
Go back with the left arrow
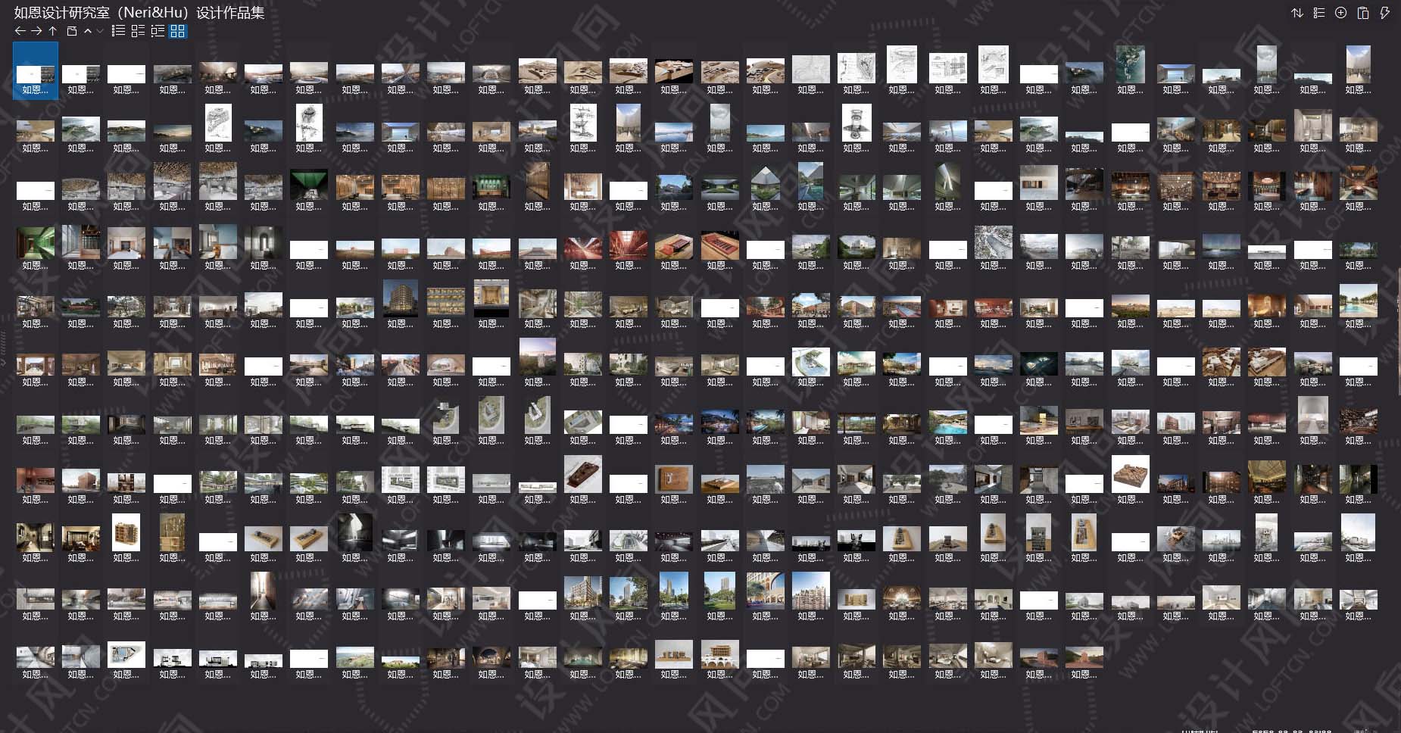pyautogui.click(x=20, y=31)
